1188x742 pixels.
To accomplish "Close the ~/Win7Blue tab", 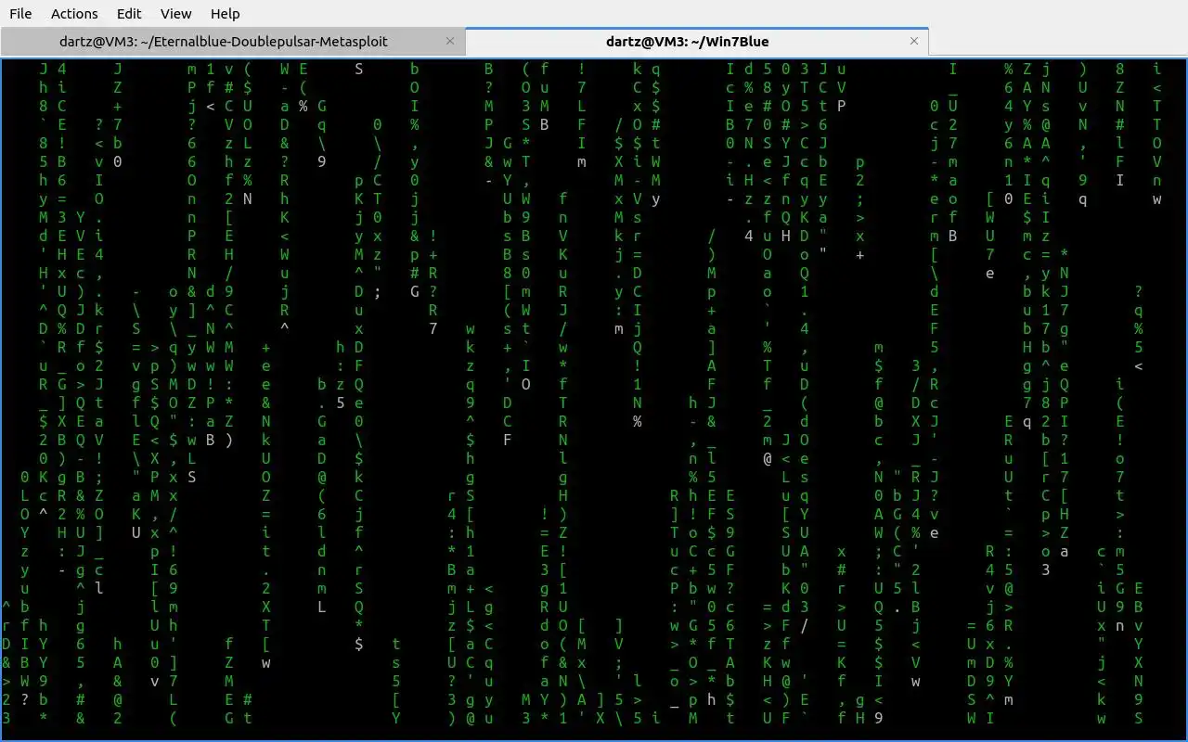I will point(914,41).
